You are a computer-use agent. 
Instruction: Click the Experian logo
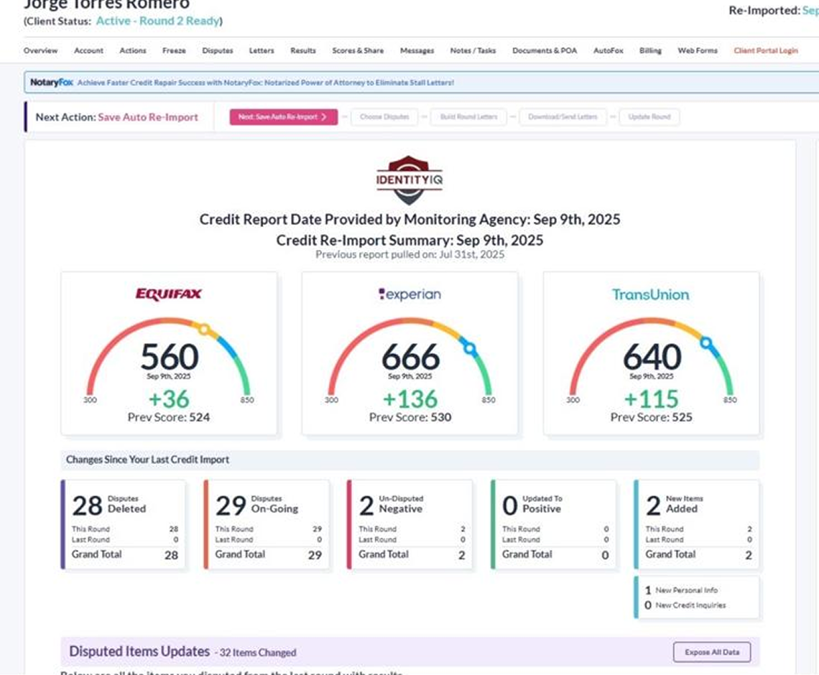(x=409, y=294)
